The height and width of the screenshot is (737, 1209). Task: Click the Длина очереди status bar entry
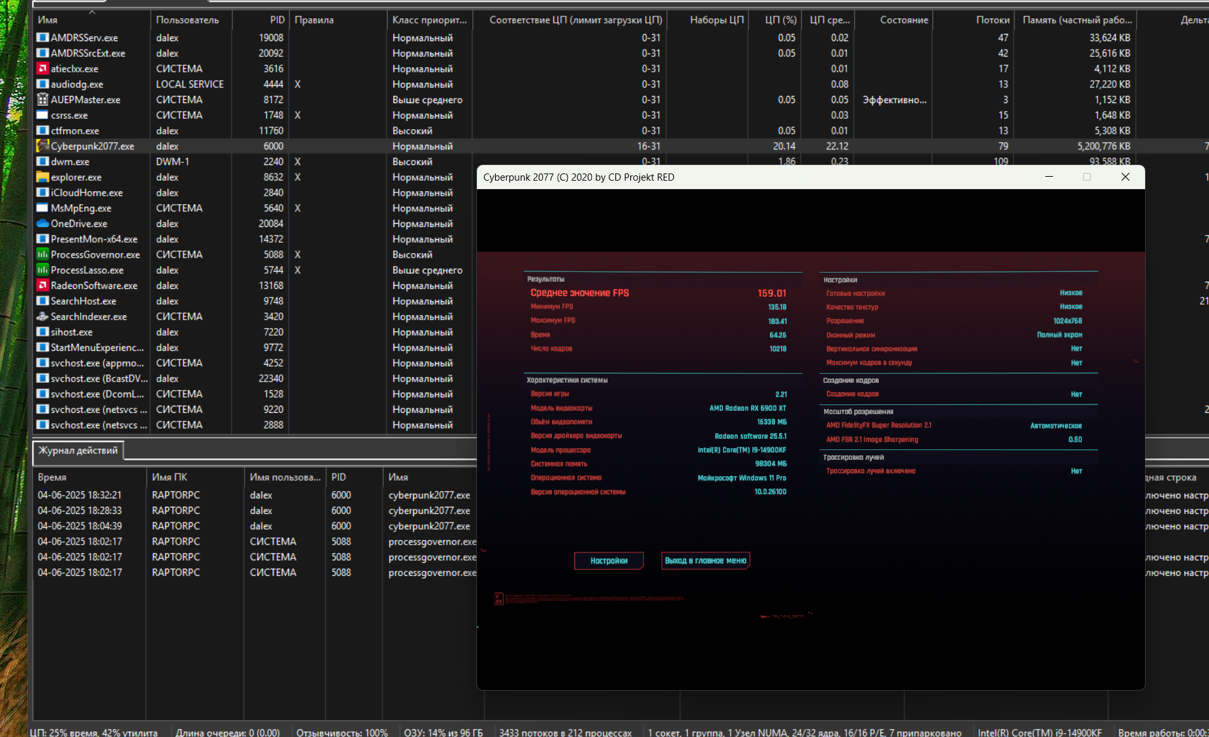coord(227,732)
